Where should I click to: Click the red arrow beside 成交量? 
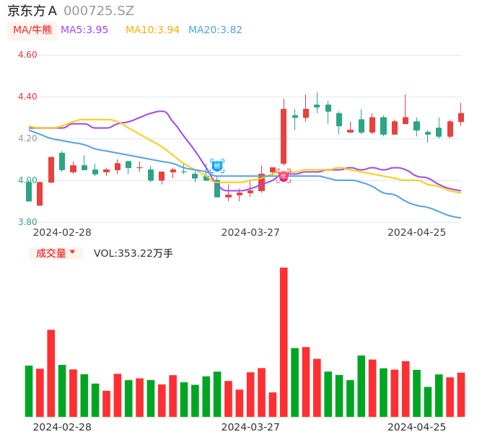click(x=72, y=252)
